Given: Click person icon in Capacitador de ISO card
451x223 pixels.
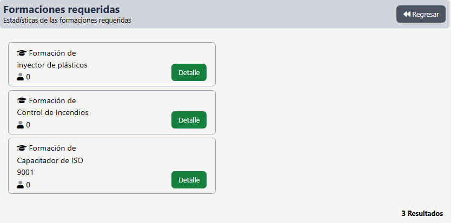Looking at the screenshot, I should point(21,185).
